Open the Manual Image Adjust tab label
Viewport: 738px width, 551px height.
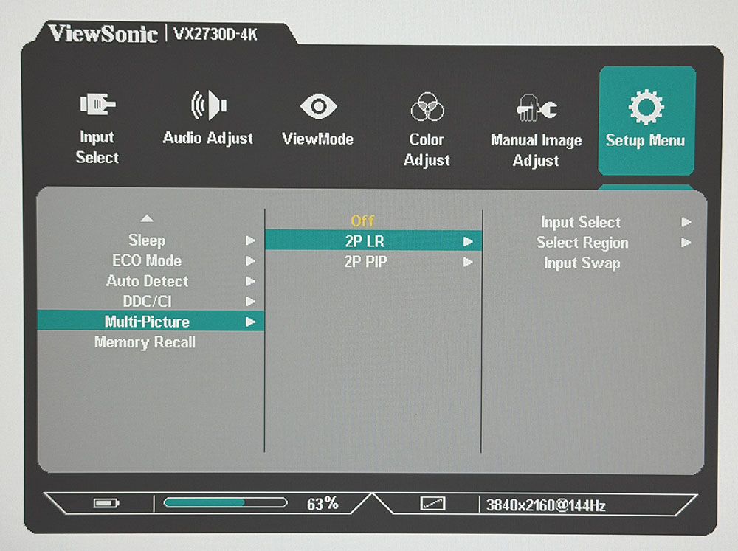pos(536,150)
